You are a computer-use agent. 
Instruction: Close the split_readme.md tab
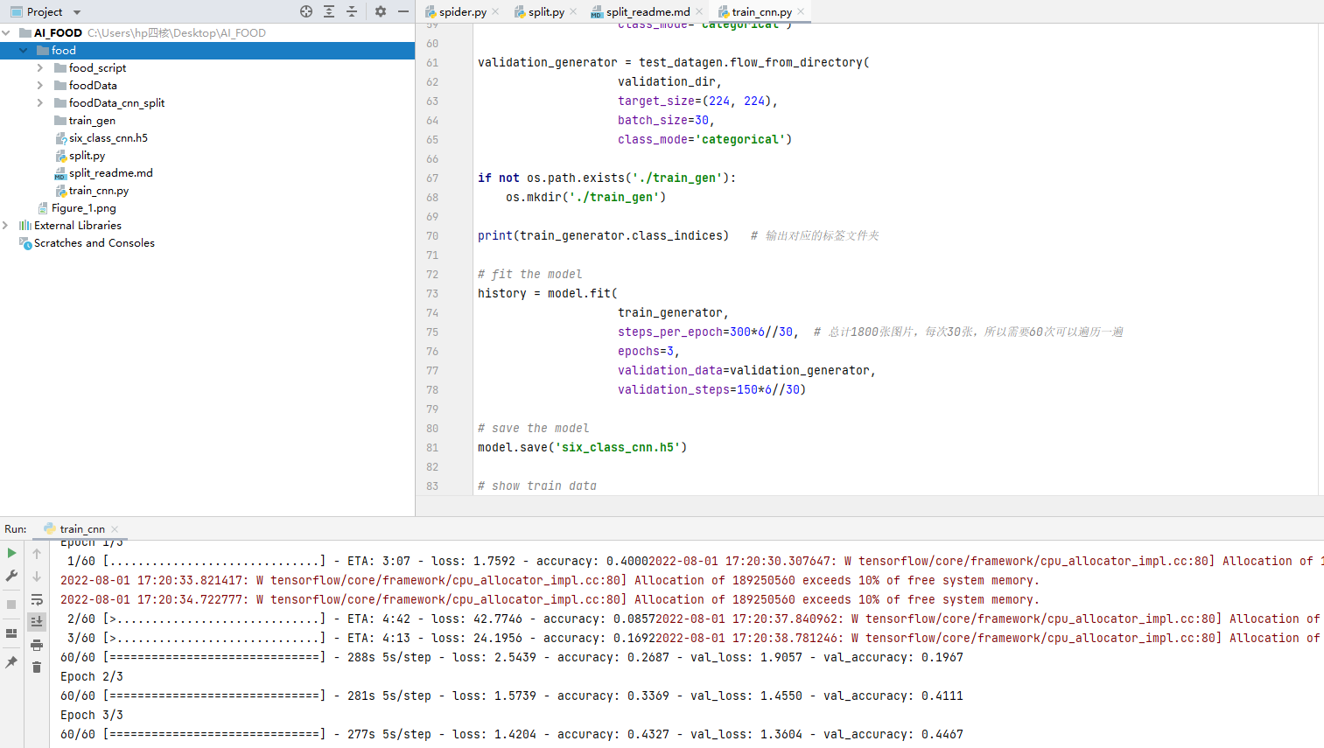click(x=699, y=11)
